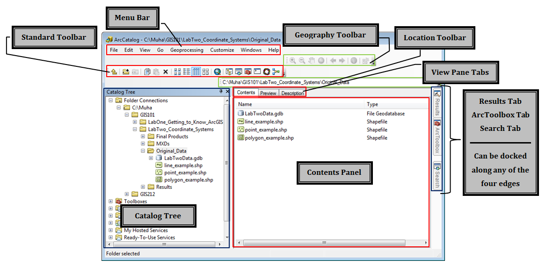Collapse the Original_Data folder node

pyautogui.click(x=143, y=151)
